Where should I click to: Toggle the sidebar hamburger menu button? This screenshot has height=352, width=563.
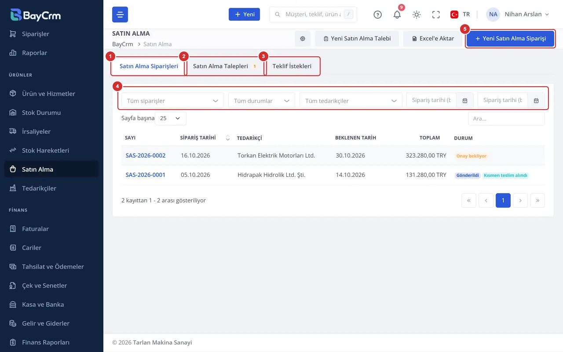click(120, 15)
